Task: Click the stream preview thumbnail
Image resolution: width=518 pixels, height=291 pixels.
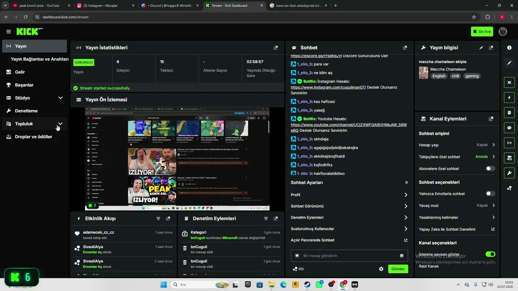Action: (x=177, y=159)
